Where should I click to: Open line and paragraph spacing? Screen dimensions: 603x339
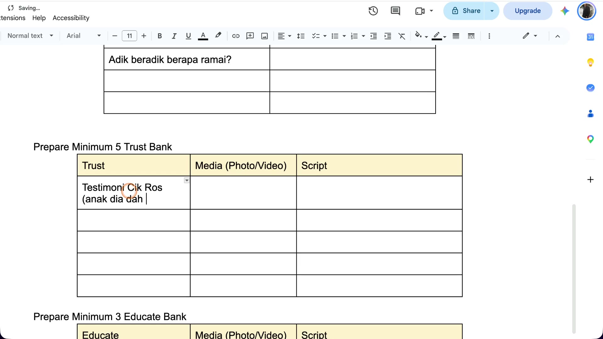(301, 36)
